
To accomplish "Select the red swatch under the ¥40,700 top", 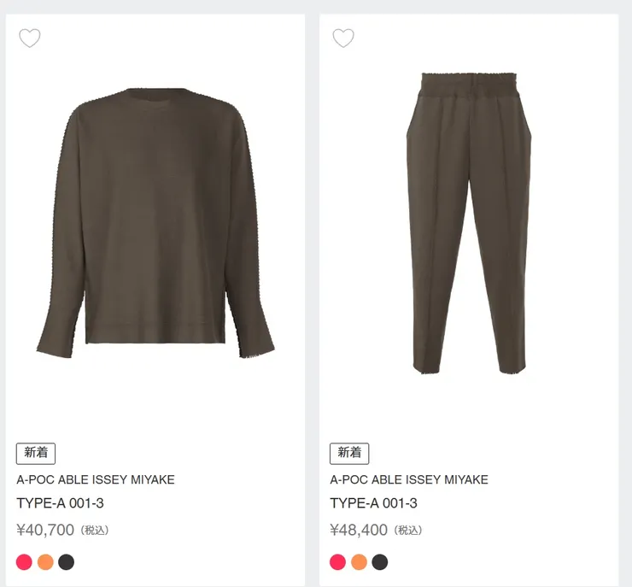I will (x=24, y=562).
